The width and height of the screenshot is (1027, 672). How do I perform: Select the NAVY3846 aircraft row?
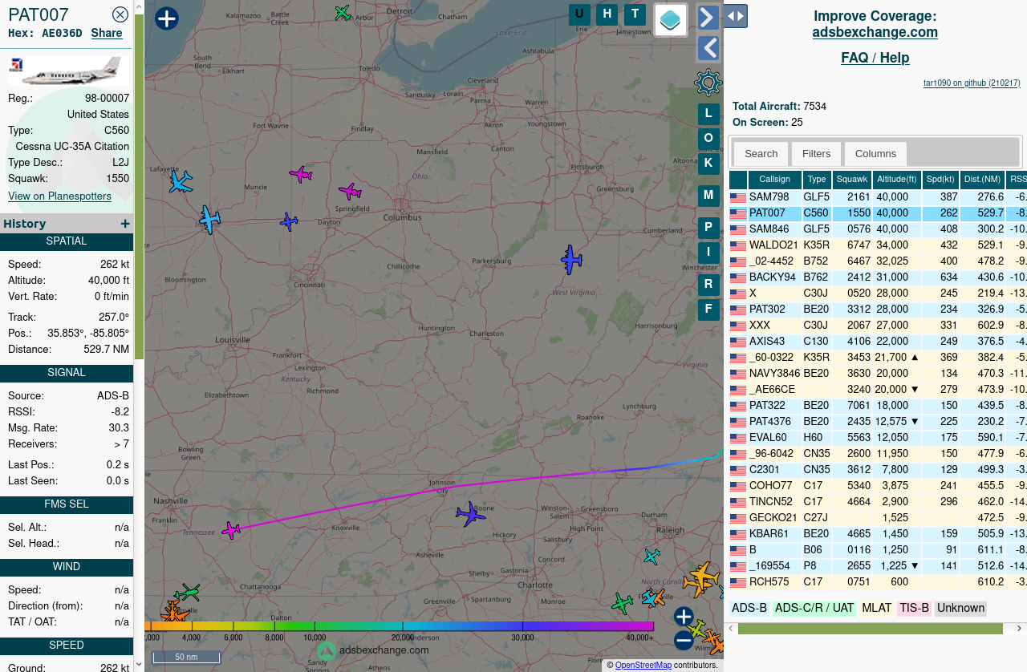[x=878, y=374]
